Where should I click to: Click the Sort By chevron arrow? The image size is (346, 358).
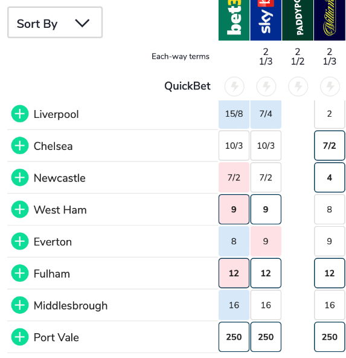(x=82, y=23)
